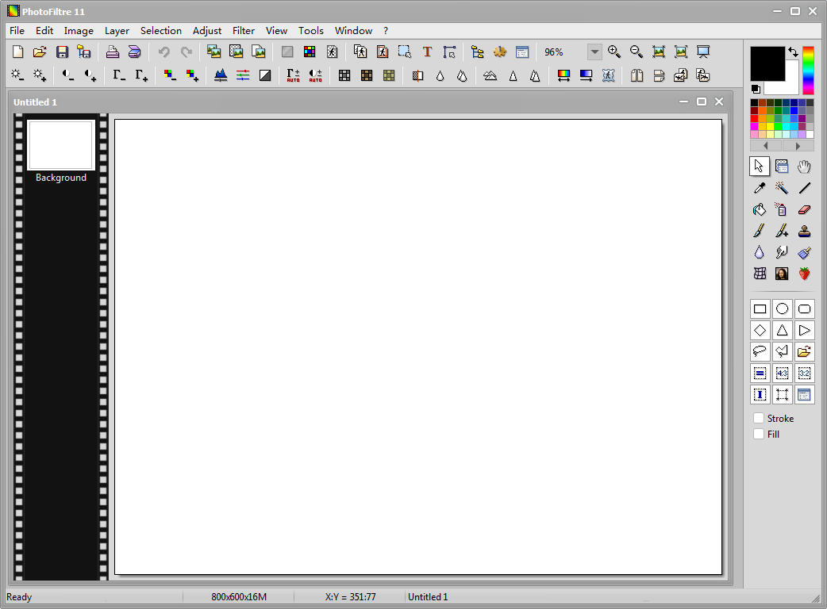Click the Undo arrow icon

click(164, 52)
